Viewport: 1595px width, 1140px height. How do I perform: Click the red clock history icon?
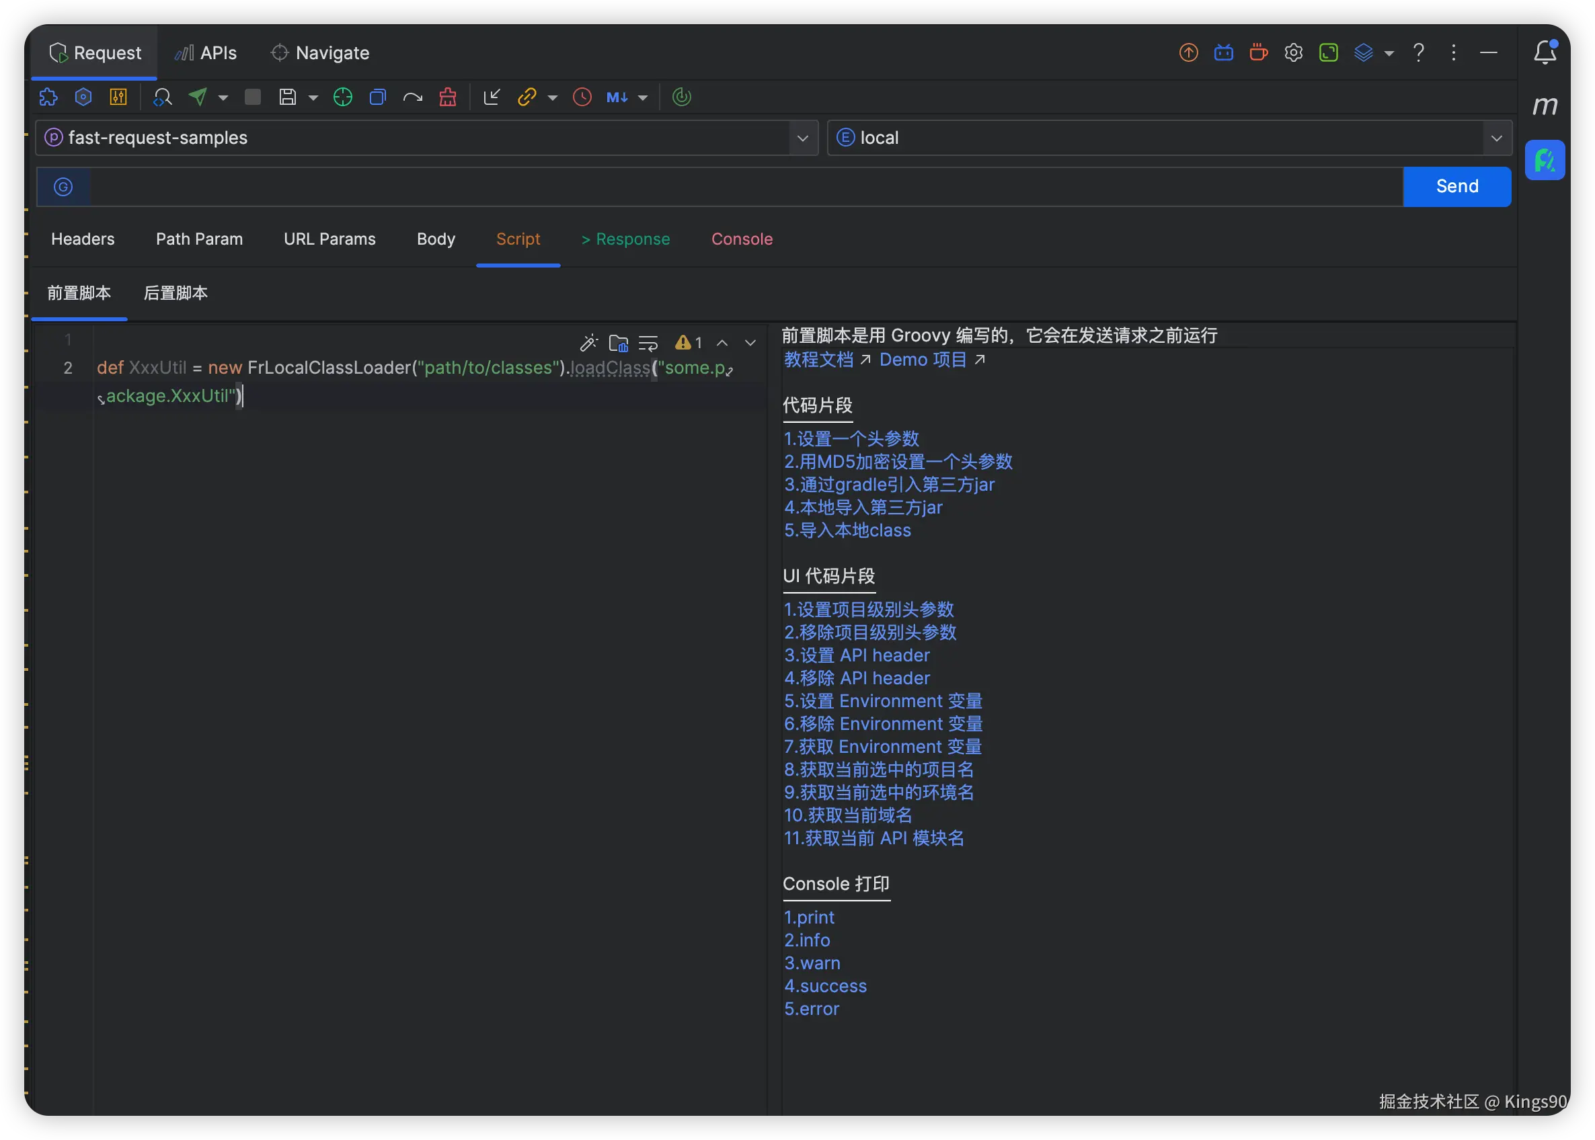tap(582, 97)
